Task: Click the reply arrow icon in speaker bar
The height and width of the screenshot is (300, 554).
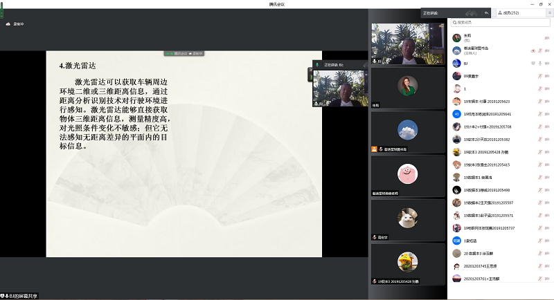Action: tap(487, 12)
